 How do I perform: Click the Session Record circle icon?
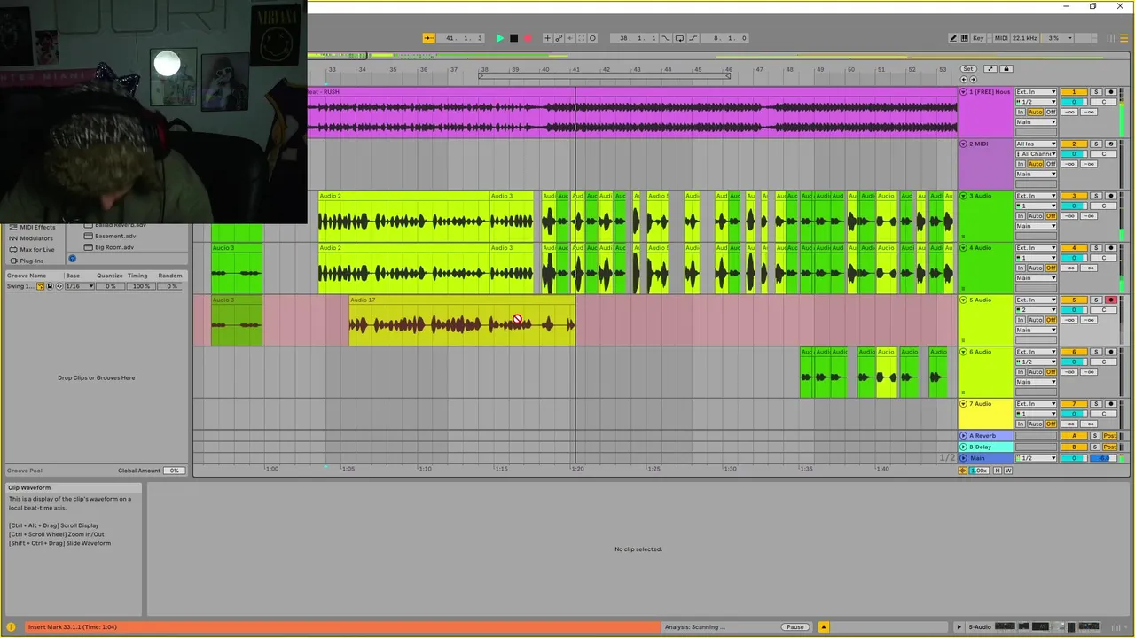[592, 38]
